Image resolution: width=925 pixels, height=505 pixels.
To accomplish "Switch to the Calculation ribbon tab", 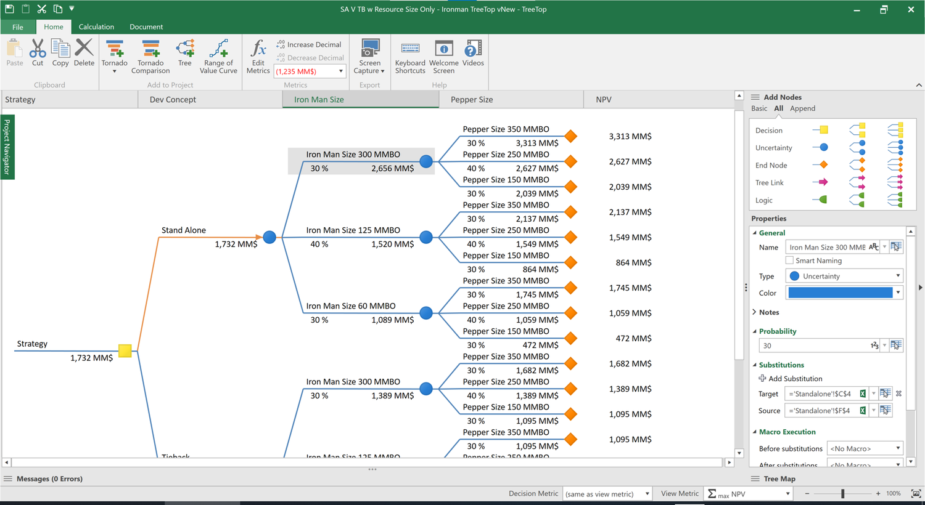I will tap(96, 27).
